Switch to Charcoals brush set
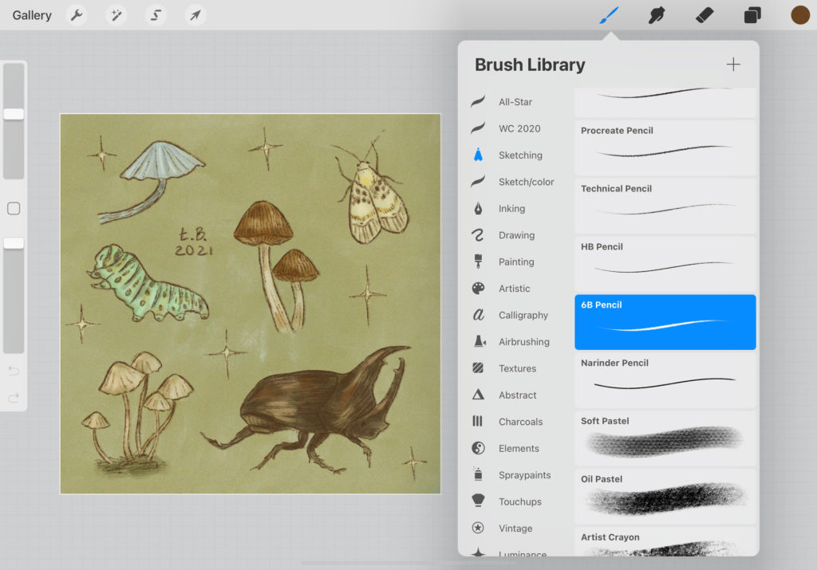Image resolution: width=817 pixels, height=570 pixels. tap(520, 422)
